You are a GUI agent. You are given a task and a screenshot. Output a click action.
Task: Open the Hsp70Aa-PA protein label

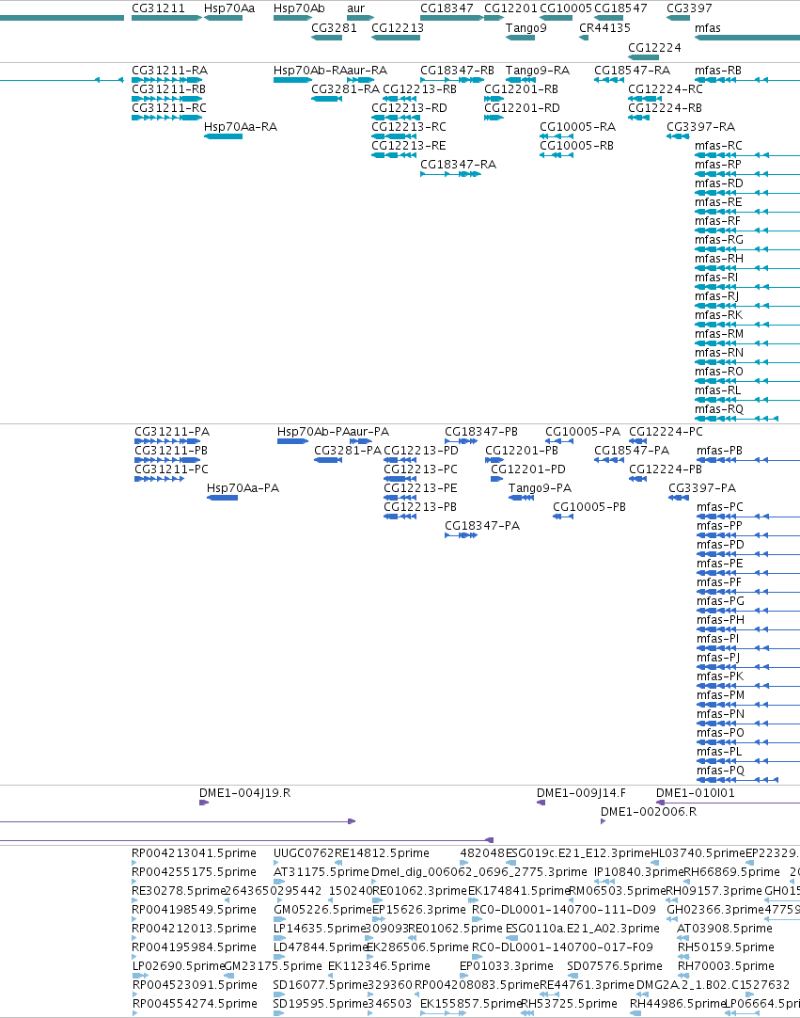tap(243, 488)
